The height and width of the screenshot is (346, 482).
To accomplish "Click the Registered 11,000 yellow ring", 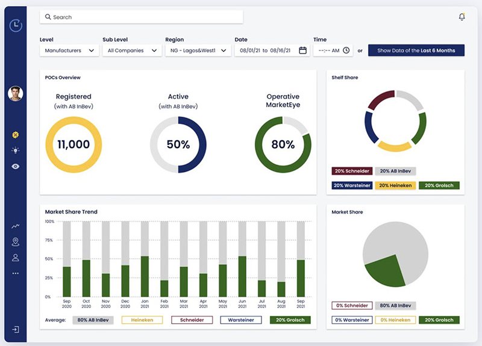I will click(74, 144).
